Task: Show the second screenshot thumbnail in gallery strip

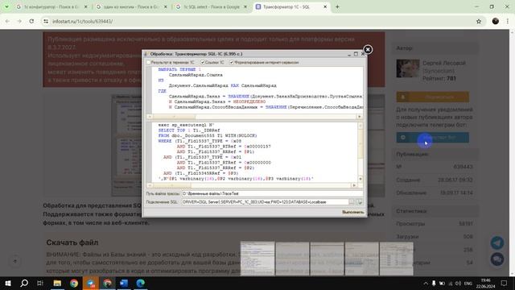Action: click(x=292, y=259)
